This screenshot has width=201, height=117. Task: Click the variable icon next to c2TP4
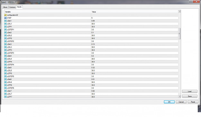click(x=5, y=62)
